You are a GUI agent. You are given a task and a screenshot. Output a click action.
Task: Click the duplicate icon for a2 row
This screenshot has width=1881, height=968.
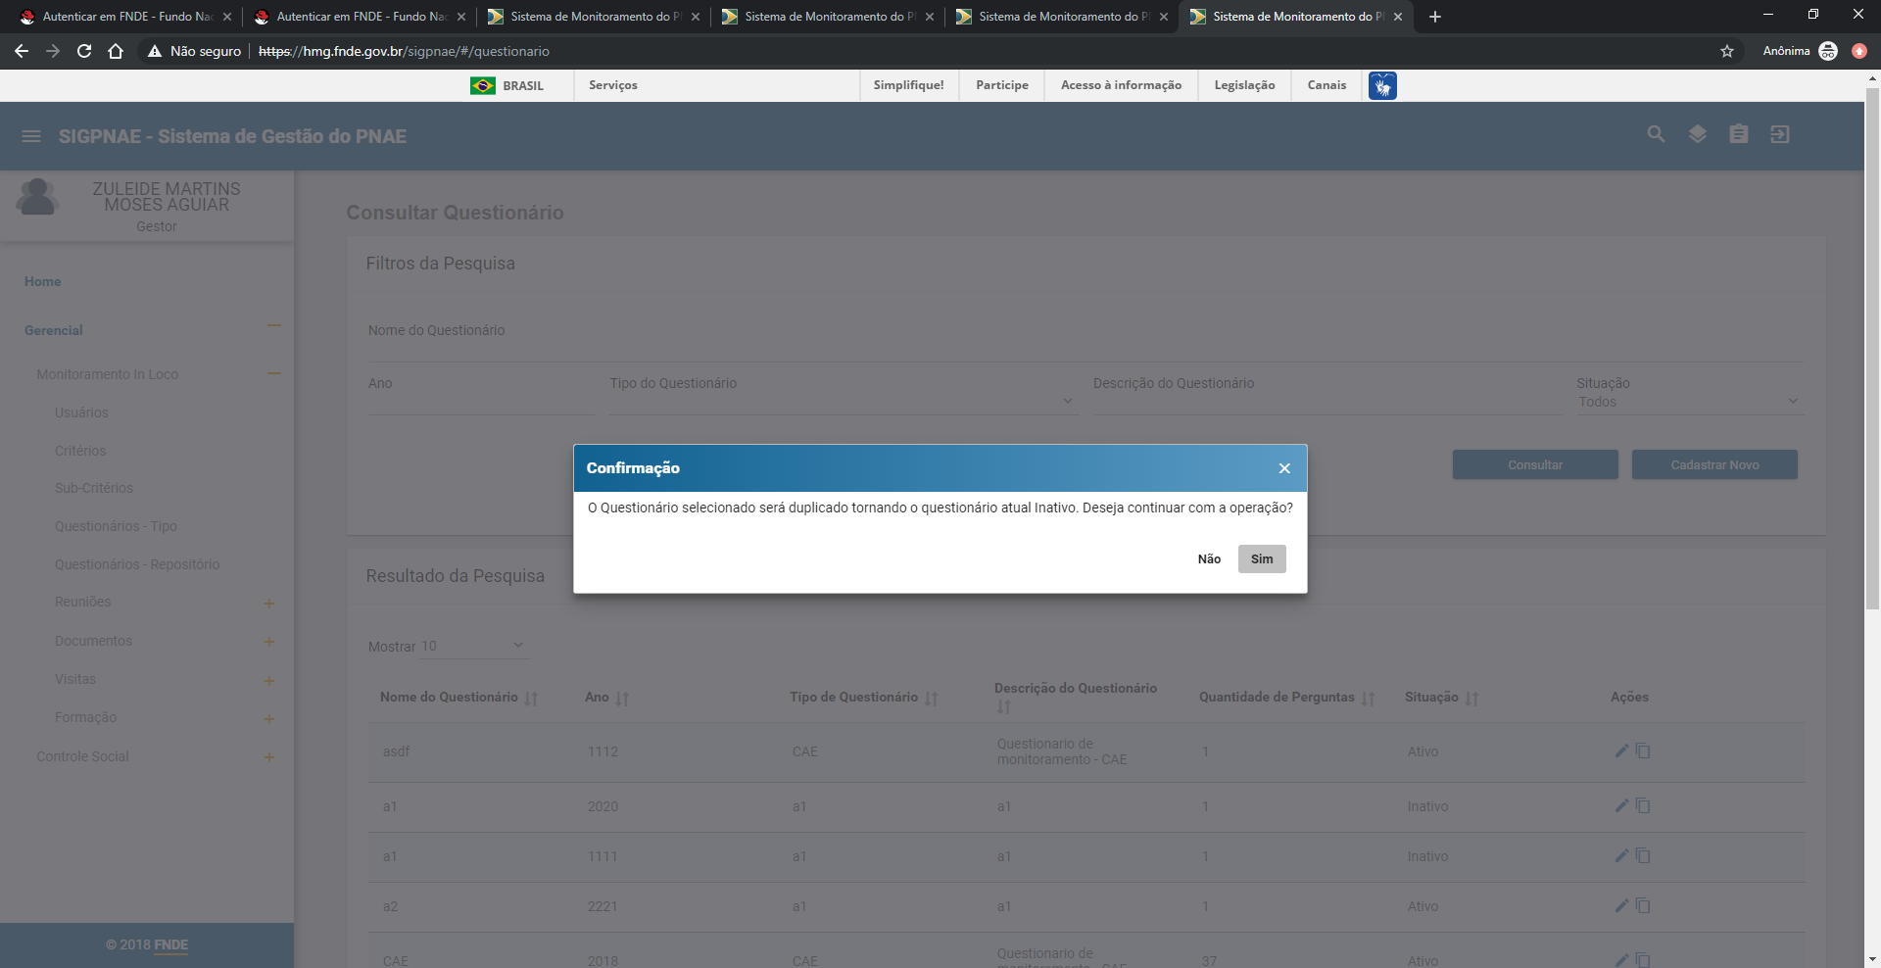(1643, 905)
